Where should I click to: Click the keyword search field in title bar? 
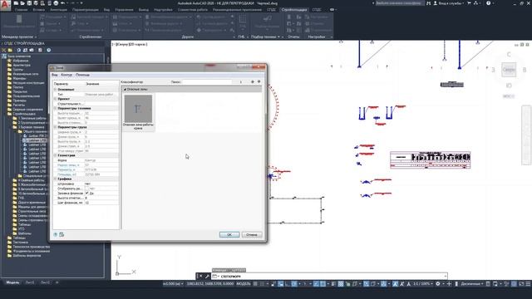(x=399, y=3)
